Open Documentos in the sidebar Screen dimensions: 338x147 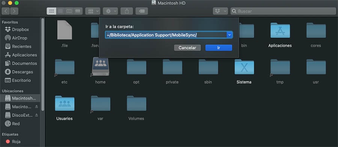point(21,63)
